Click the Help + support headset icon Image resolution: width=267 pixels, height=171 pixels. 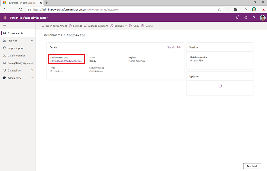click(x=4, y=48)
